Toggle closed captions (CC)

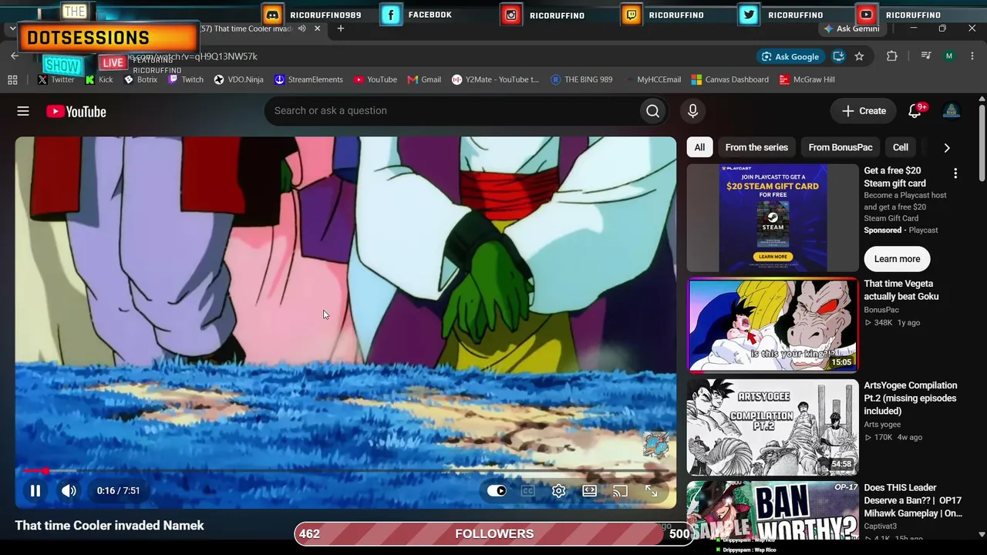pos(528,491)
